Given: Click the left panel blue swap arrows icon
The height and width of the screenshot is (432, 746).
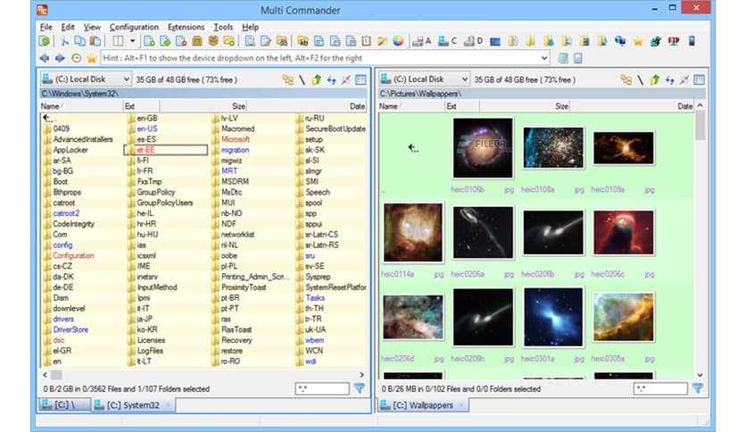Looking at the screenshot, I should click(332, 79).
